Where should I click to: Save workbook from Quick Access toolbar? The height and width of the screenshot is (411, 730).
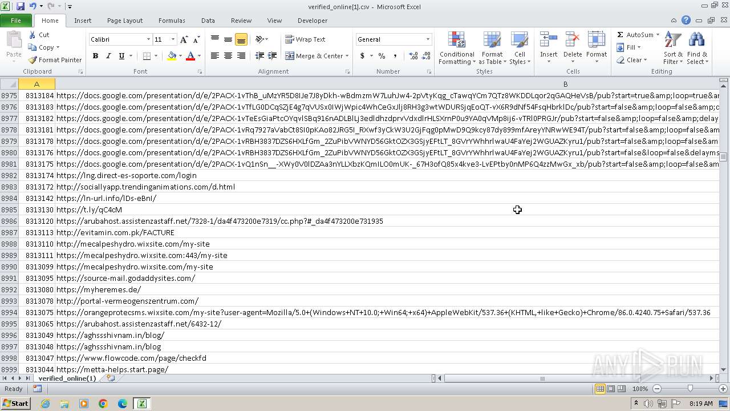(21, 6)
